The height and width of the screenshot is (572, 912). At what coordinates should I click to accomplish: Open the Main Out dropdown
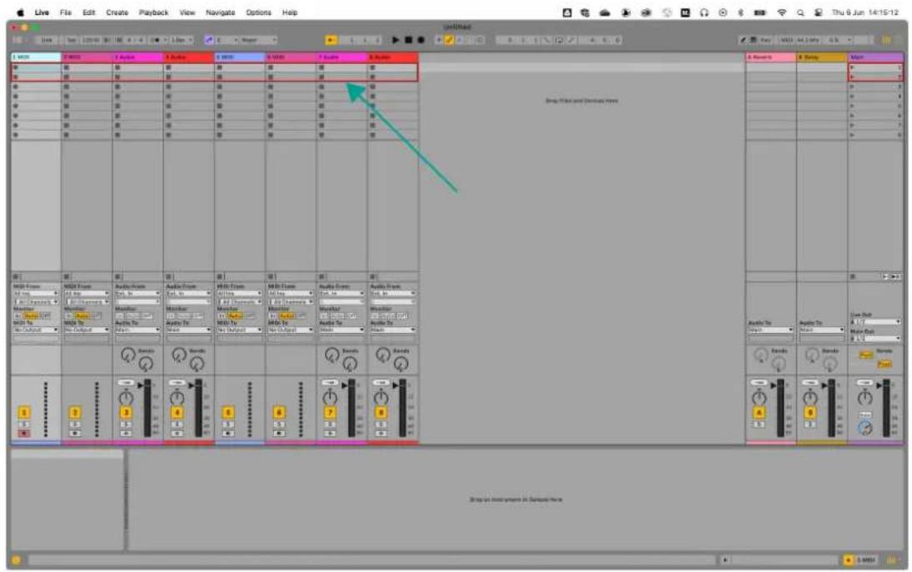875,338
